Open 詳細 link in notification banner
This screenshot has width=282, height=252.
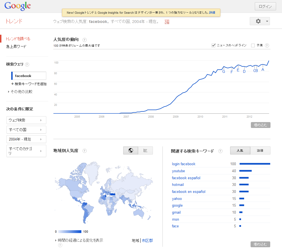pos(212,13)
